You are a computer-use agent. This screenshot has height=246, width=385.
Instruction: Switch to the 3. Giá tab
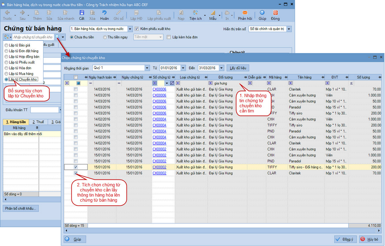tap(55, 122)
